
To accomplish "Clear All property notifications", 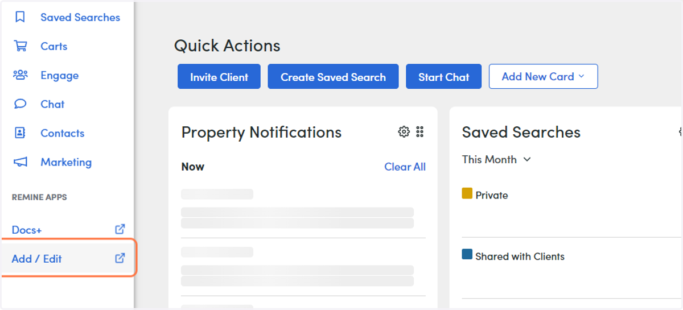I will 405,167.
